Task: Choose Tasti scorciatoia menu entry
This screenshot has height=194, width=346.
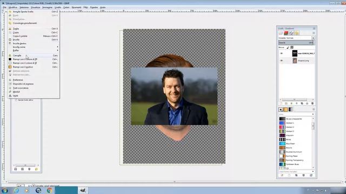Action: point(34,88)
